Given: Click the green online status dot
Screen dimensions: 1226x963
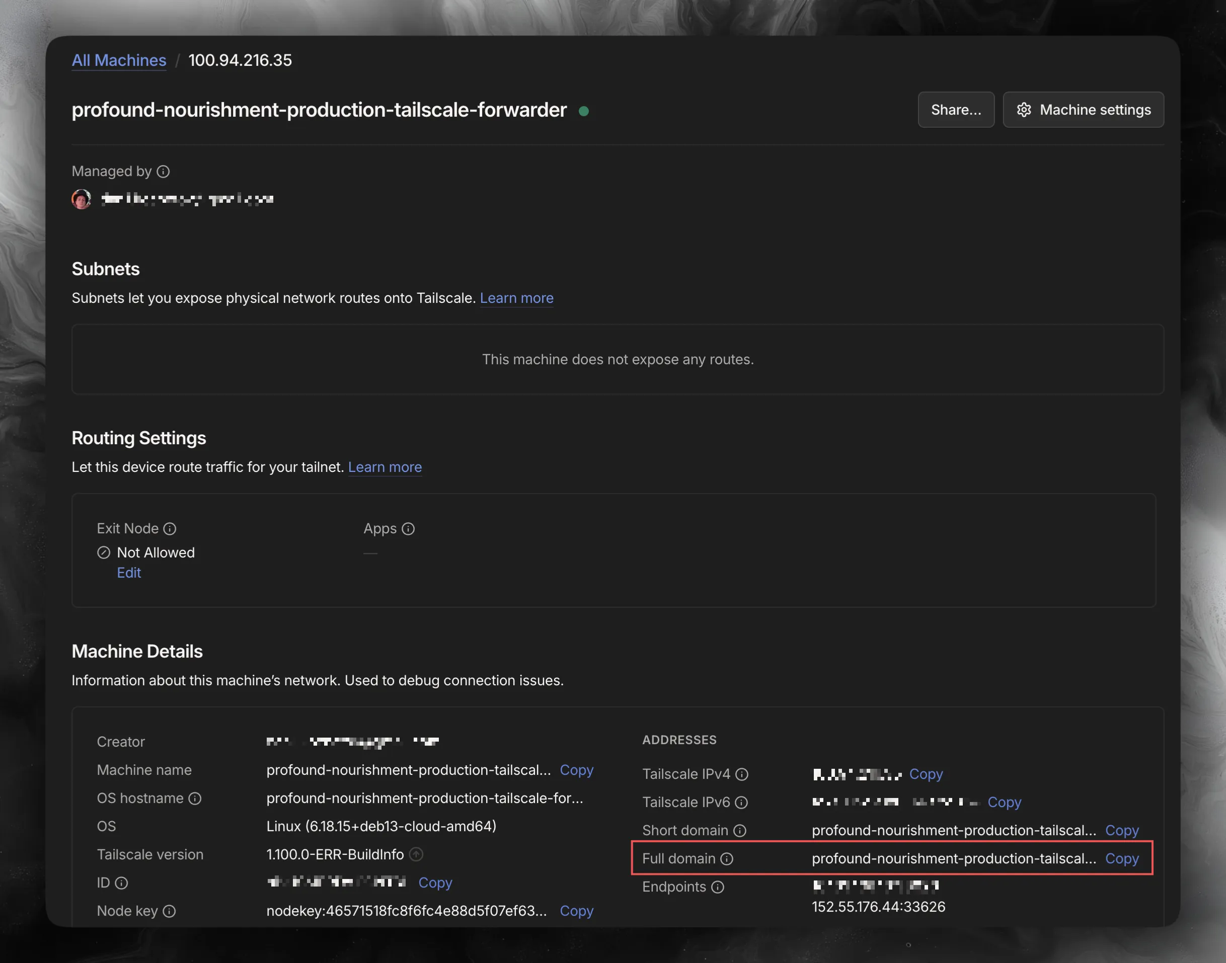Looking at the screenshot, I should 584,111.
